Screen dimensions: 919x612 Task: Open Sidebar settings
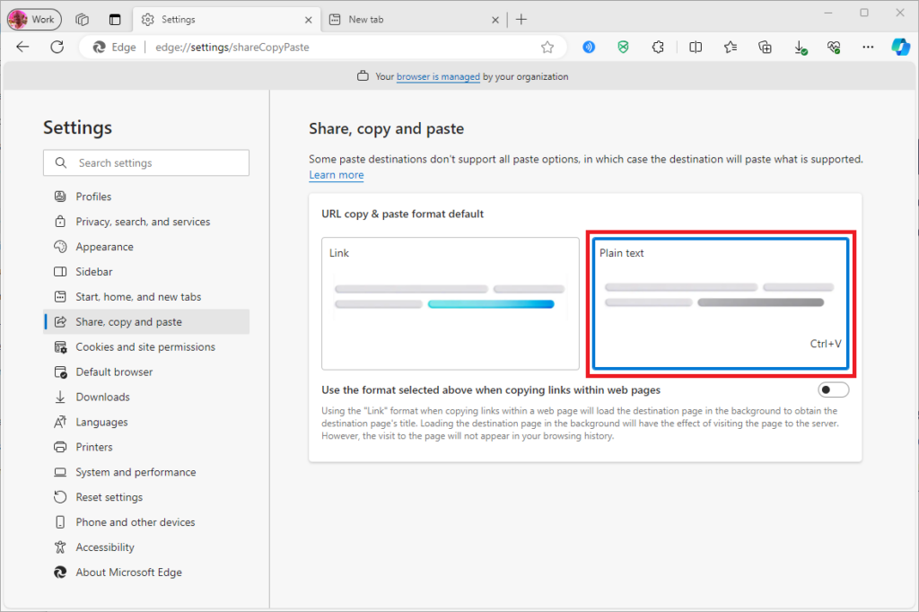coord(146,272)
